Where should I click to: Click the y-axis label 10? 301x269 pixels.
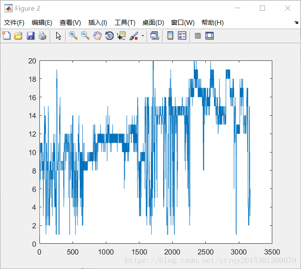32,152
